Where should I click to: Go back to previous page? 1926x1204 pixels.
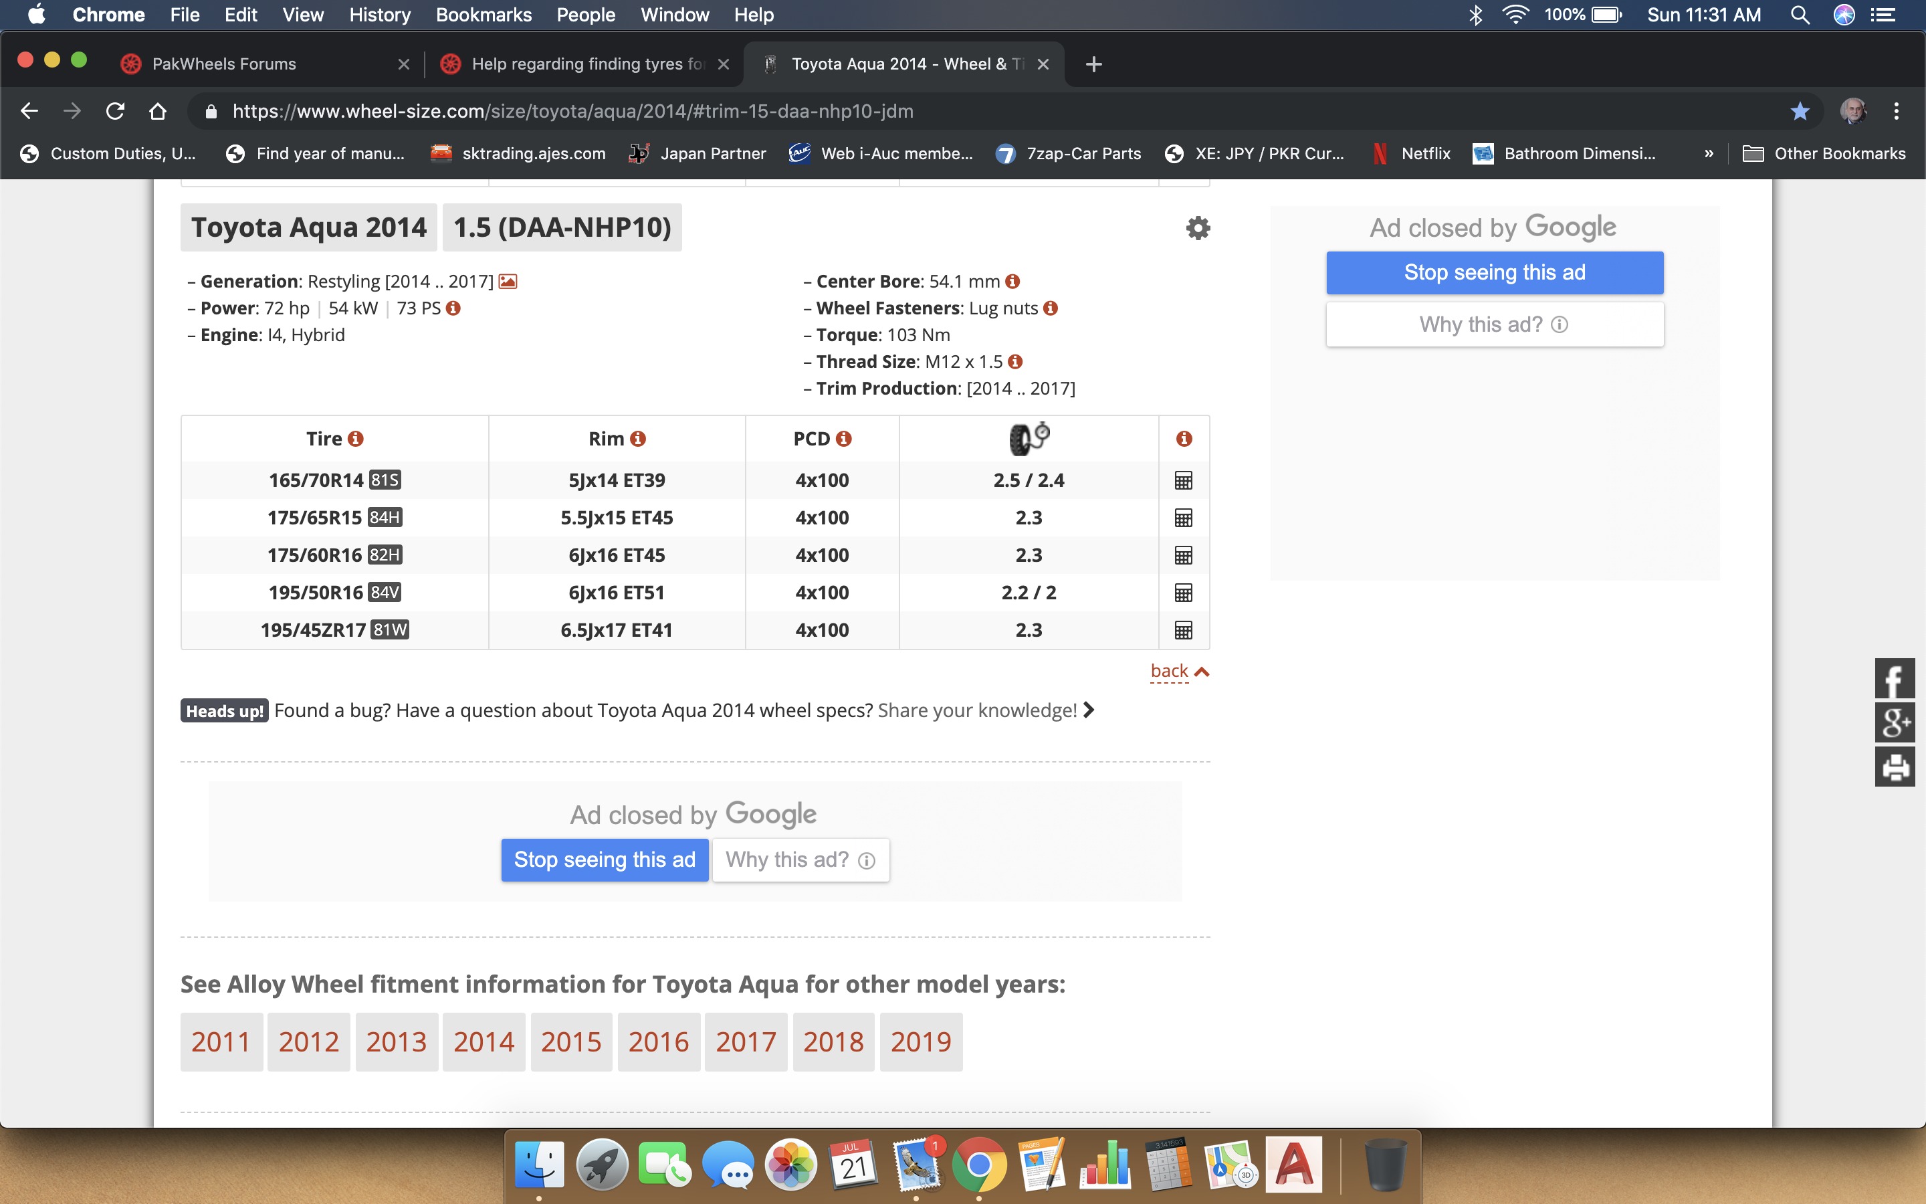click(29, 112)
